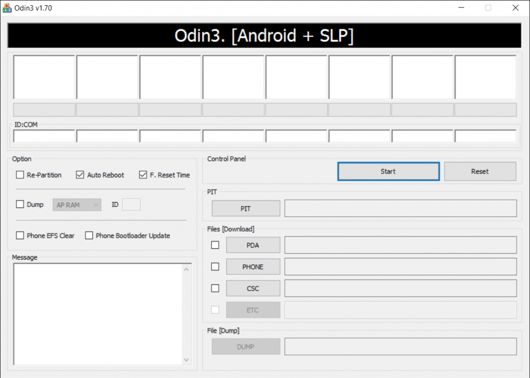Browse for a PIT file

coord(246,209)
